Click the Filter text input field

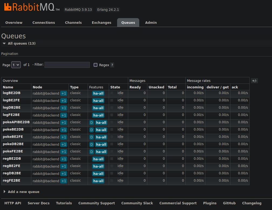click(x=67, y=65)
